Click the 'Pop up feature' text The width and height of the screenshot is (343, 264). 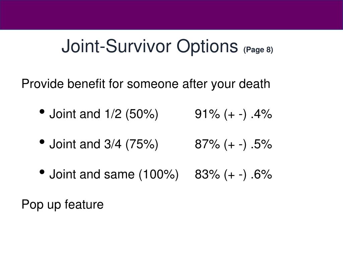[x=63, y=205]
